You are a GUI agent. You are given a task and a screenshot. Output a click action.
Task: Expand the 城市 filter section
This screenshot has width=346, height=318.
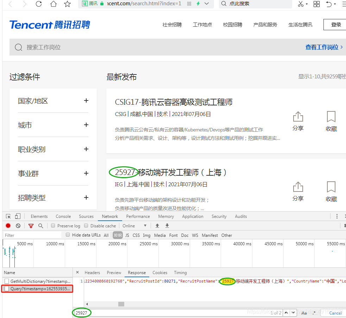tap(86, 125)
